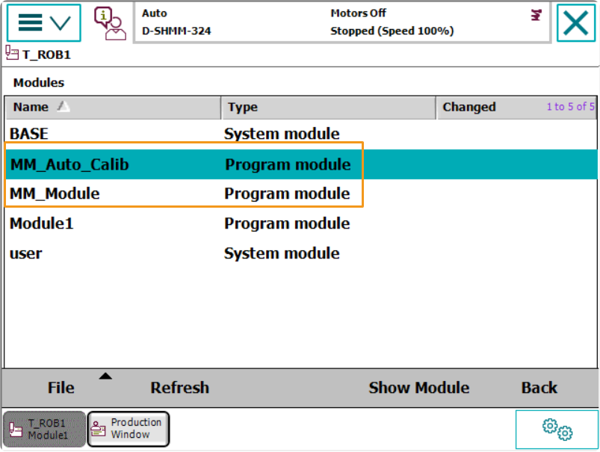Click the sort arrow in Name header
The image size is (600, 452).
[64, 106]
